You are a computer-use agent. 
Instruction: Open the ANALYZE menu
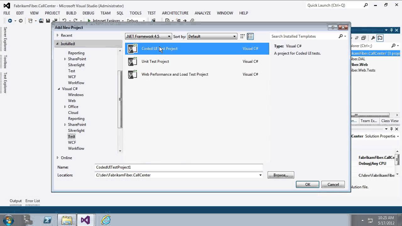203,13
